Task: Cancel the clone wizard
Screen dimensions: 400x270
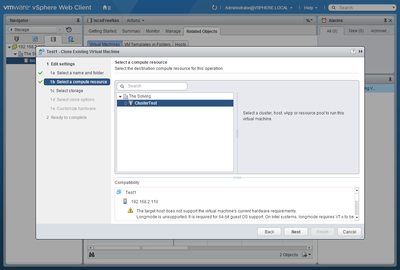Action: point(349,232)
